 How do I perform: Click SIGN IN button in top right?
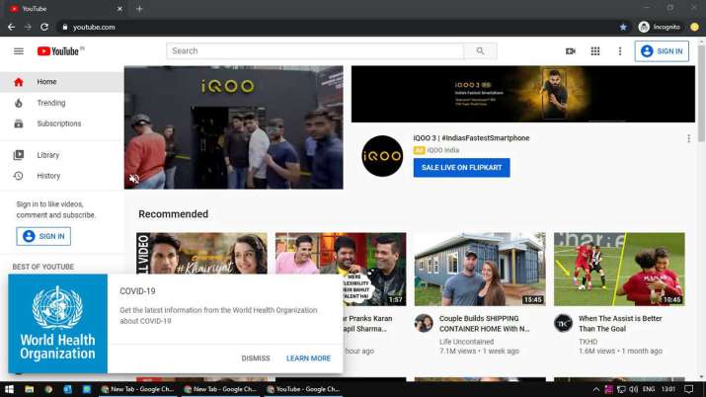coord(662,51)
